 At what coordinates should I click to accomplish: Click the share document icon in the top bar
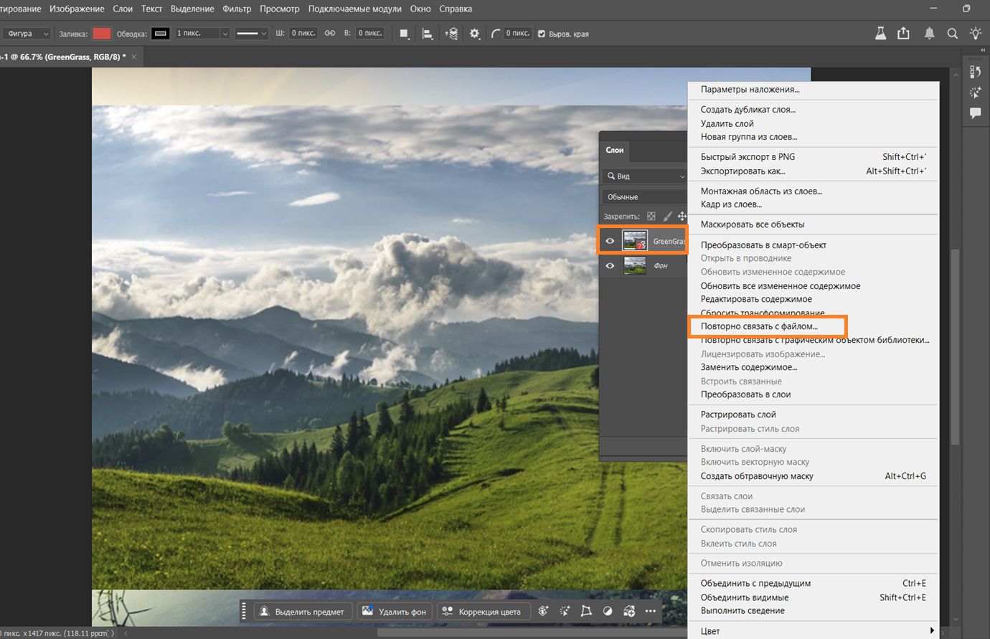pyautogui.click(x=903, y=34)
